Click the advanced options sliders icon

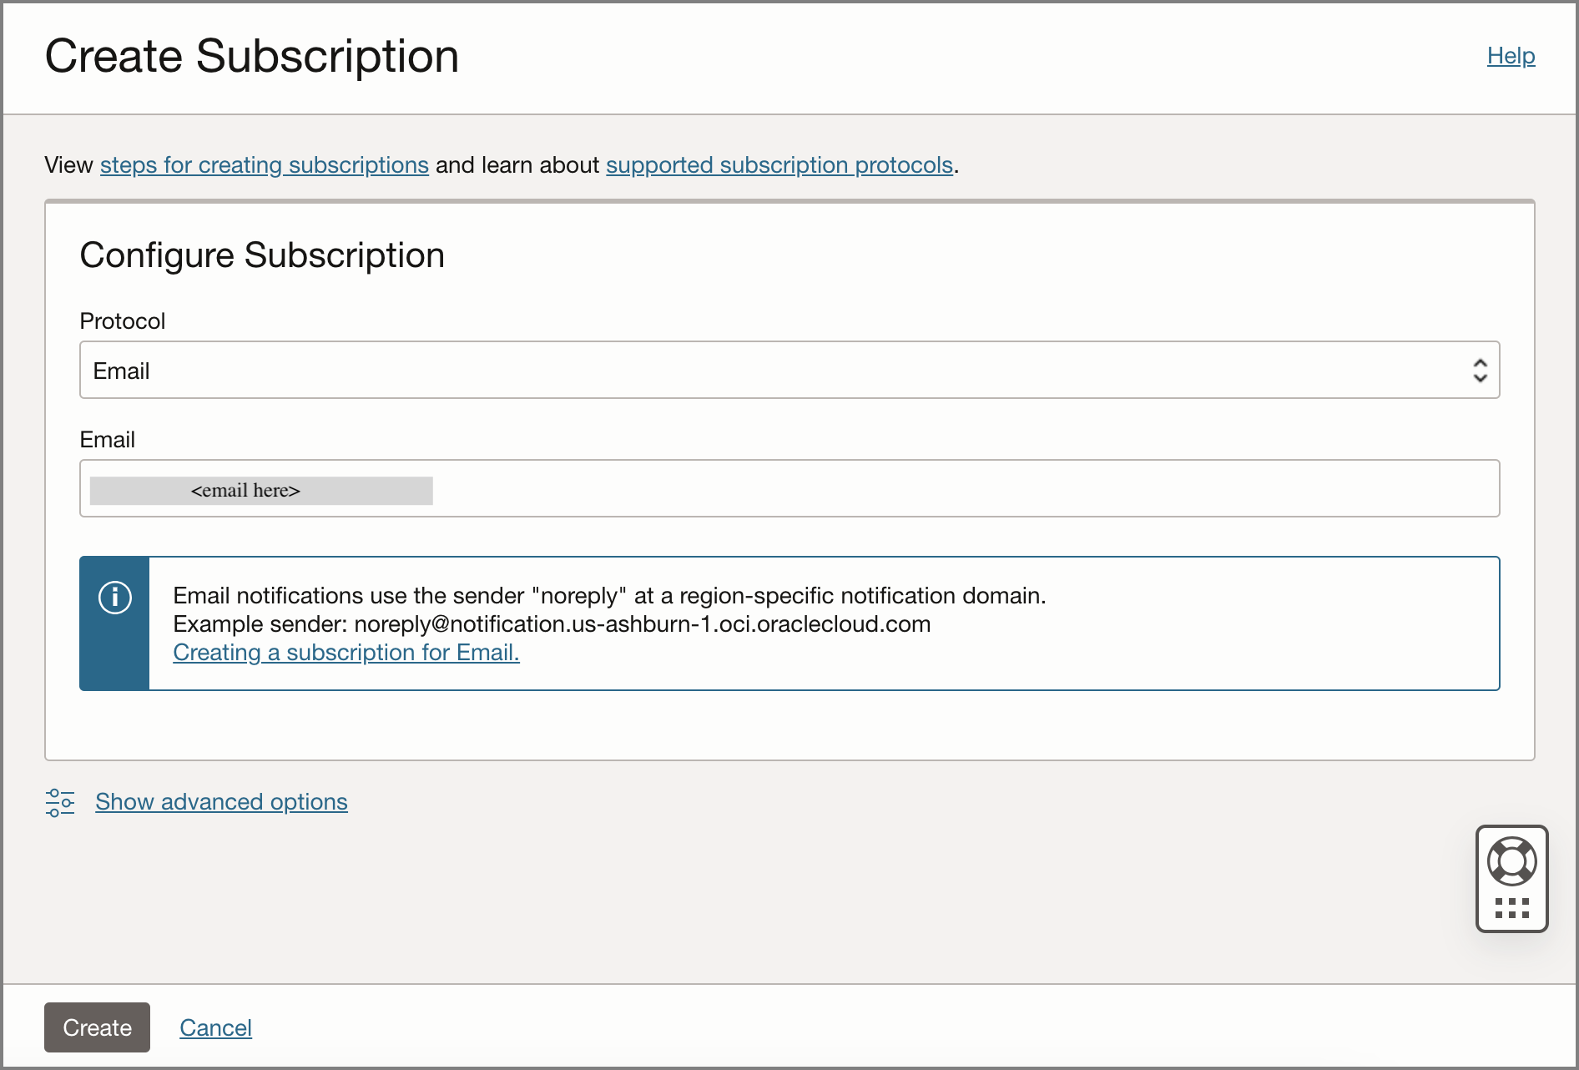coord(59,801)
